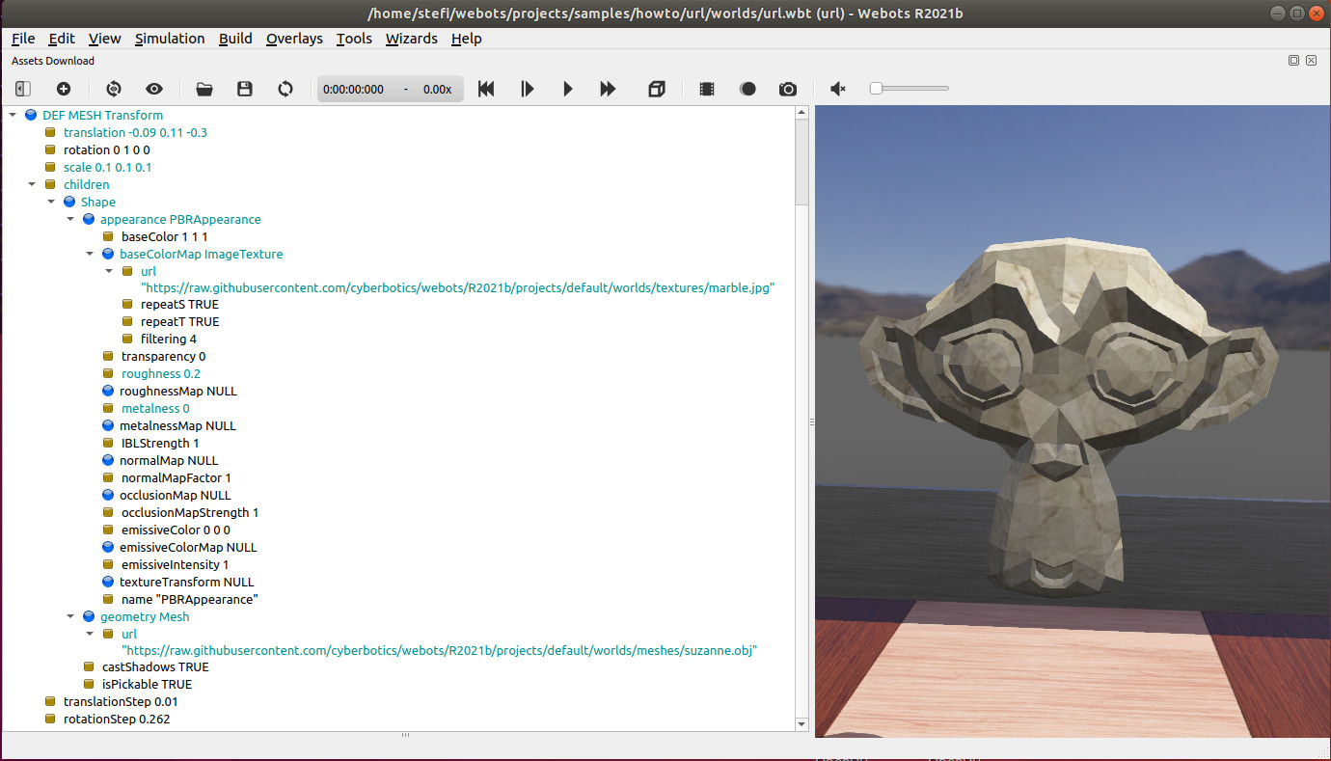Image resolution: width=1331 pixels, height=761 pixels.
Task: Run the simulation in real time
Action: (568, 89)
